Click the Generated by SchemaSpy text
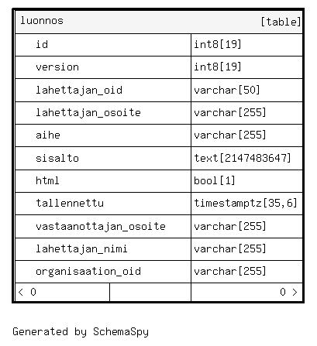317x346 pixels. 81,332
